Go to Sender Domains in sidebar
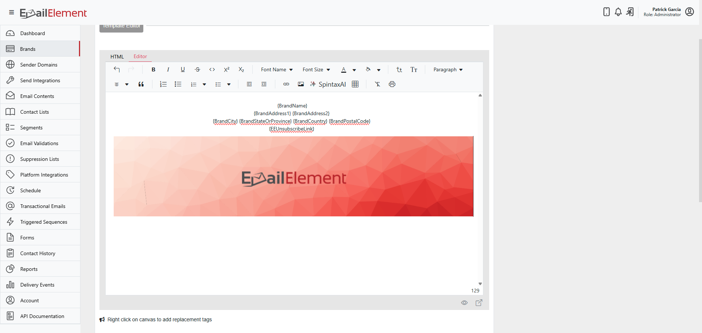 40,65
